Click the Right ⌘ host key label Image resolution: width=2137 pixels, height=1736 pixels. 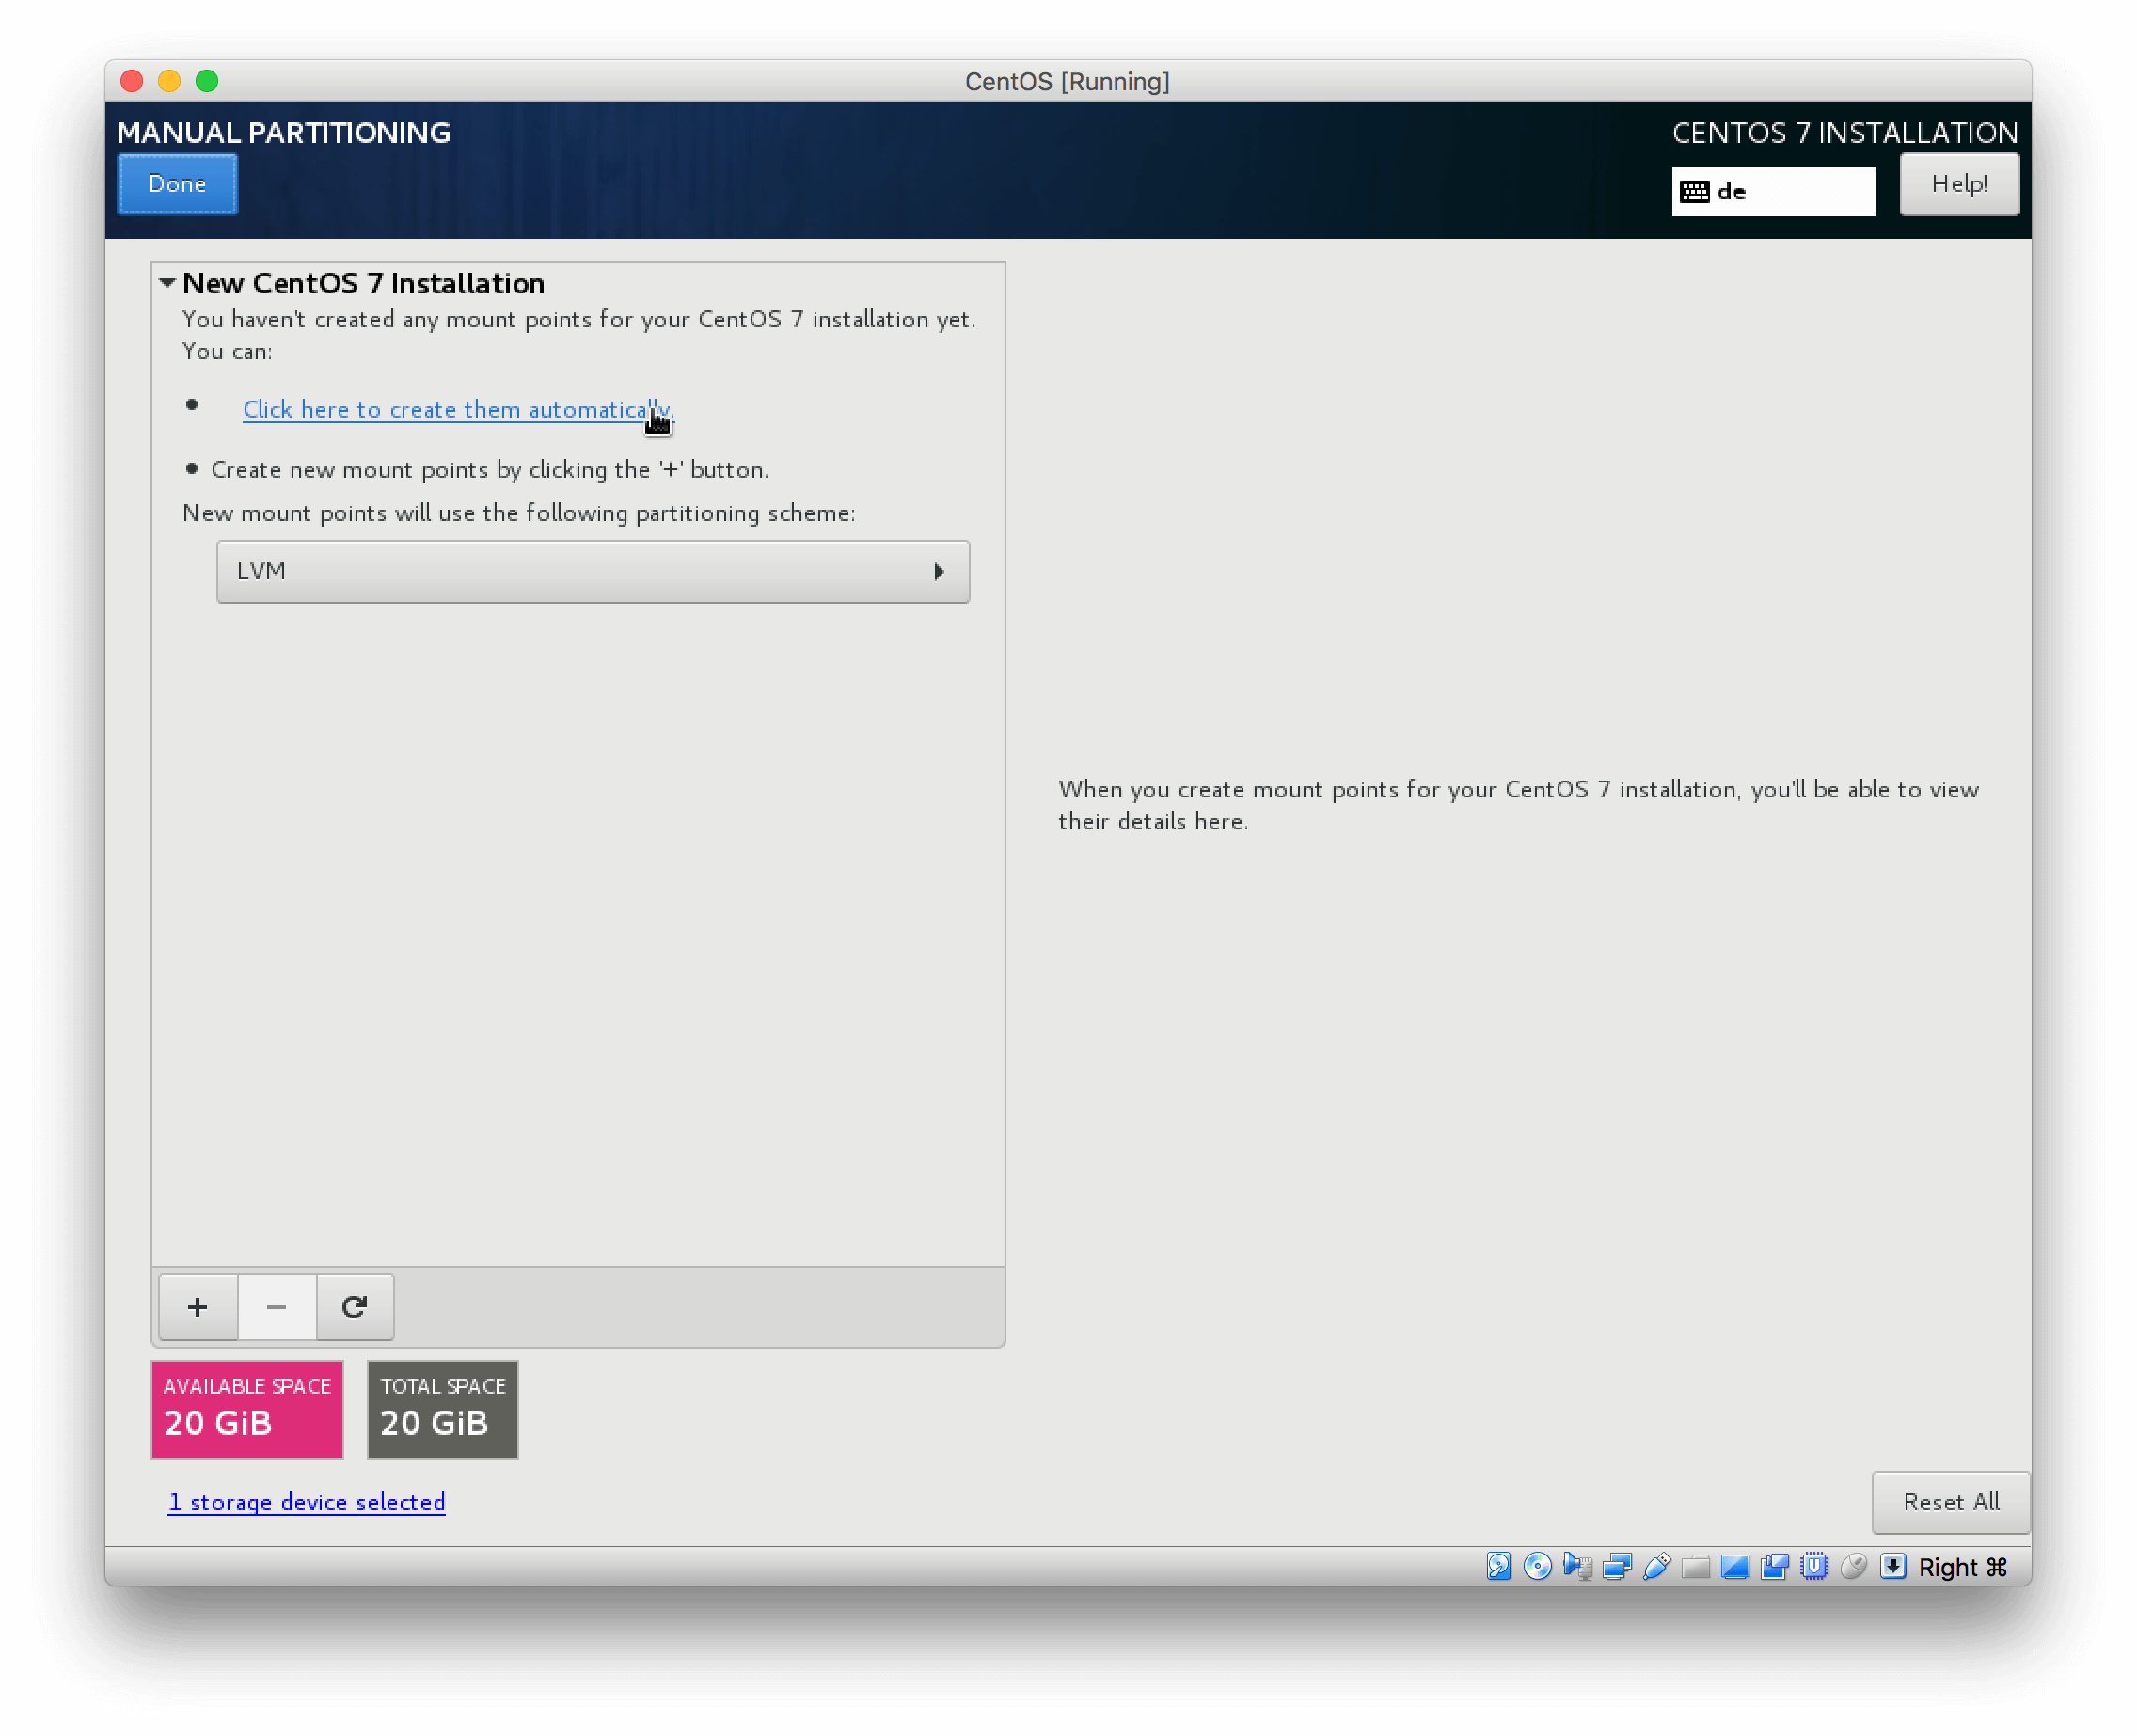pyautogui.click(x=1962, y=1567)
